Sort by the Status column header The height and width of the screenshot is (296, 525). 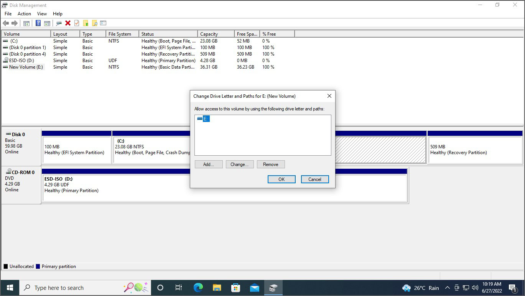pos(168,34)
